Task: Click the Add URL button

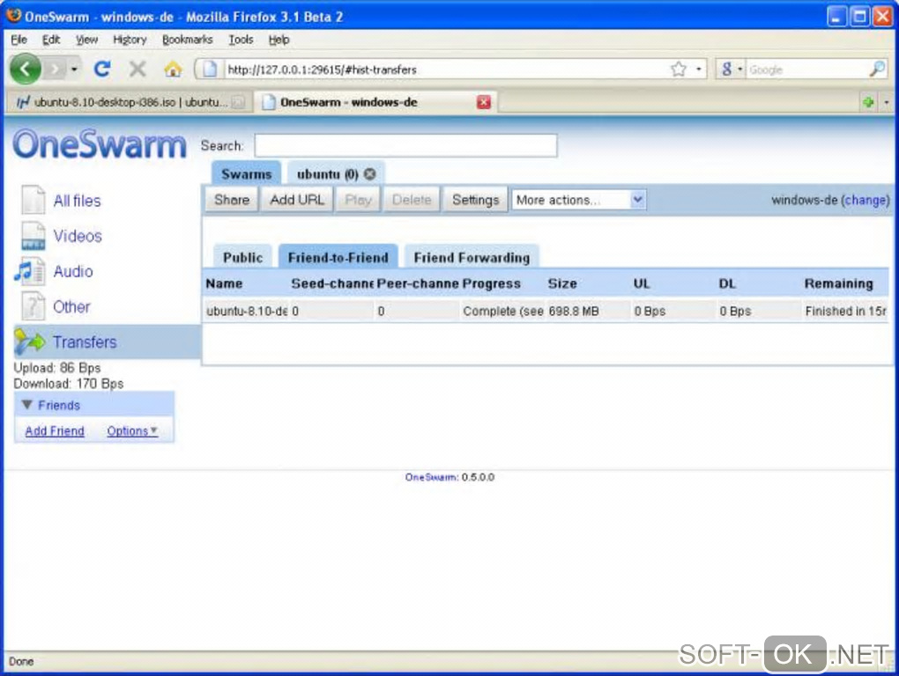Action: point(297,200)
